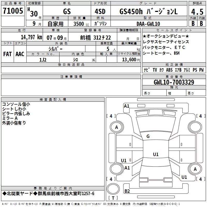The height and width of the screenshot is (207, 207).
Task: Select model code DAA-GWL10
Action: [x=148, y=24]
